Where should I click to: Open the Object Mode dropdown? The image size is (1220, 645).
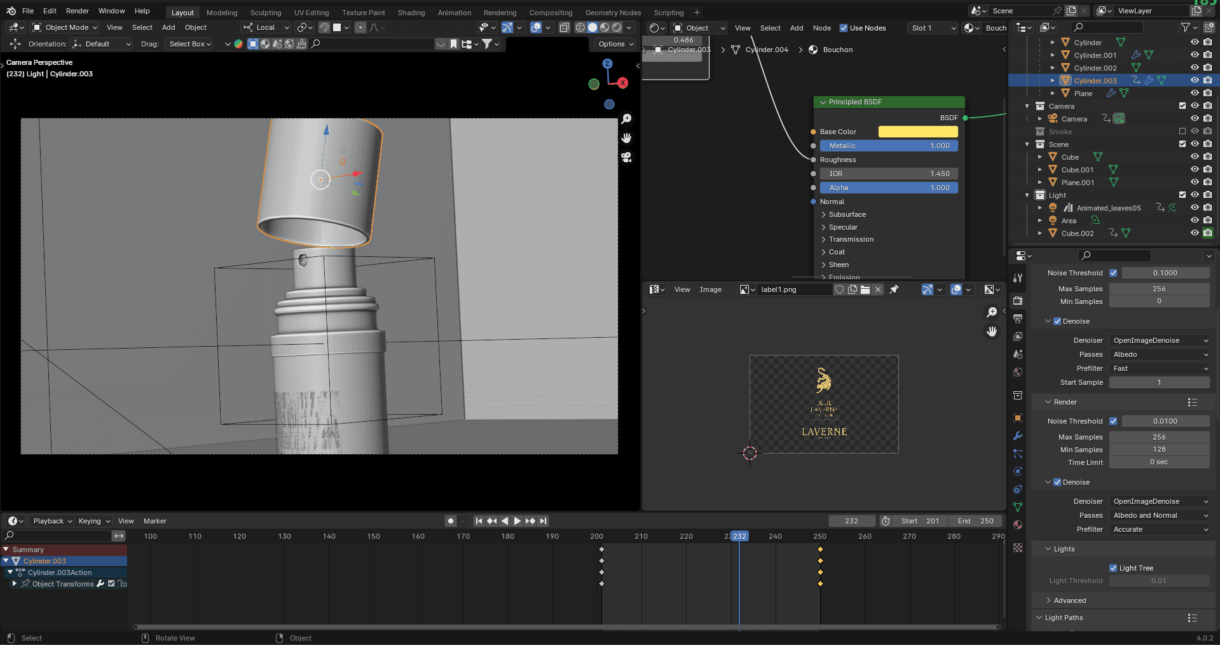[x=65, y=27]
